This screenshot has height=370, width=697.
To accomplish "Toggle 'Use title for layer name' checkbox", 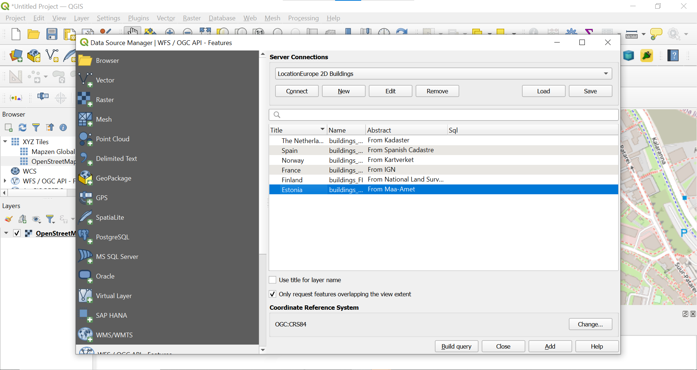I will coord(273,280).
